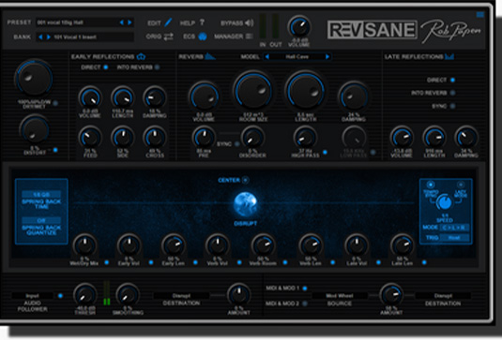Screen dimensions: 502x340
Task: Enable Early Reflections Into Reverb LED
Action: (158, 67)
